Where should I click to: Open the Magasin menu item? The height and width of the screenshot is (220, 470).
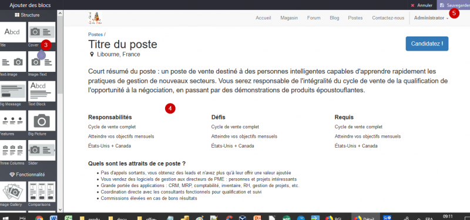(289, 18)
